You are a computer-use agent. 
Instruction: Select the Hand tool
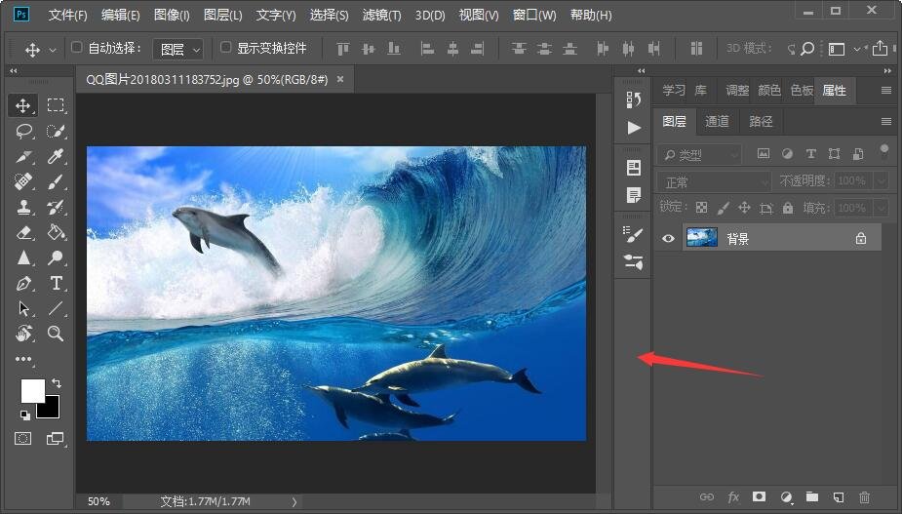[x=23, y=334]
